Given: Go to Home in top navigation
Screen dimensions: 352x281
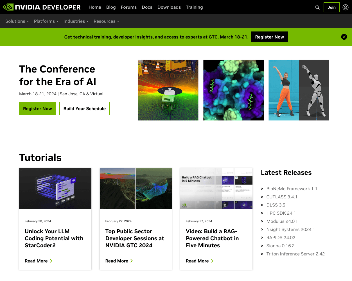Looking at the screenshot, I should point(95,7).
